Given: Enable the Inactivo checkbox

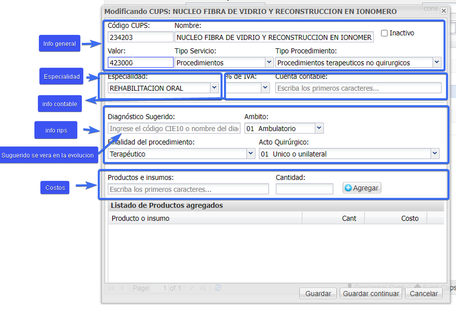Looking at the screenshot, I should click(x=385, y=33).
